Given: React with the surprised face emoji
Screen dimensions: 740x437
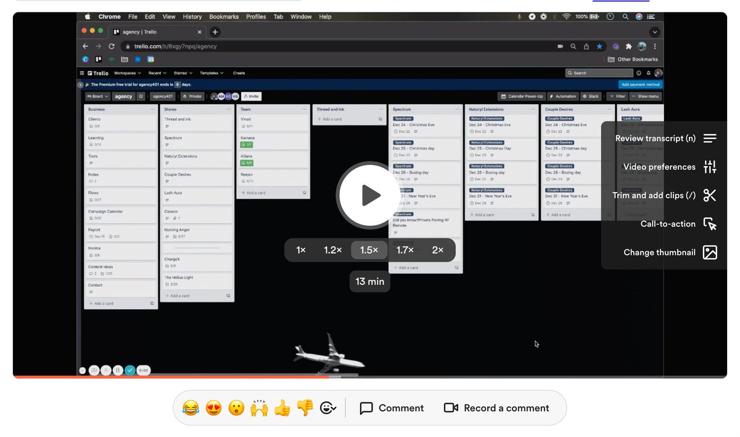Looking at the screenshot, I should [x=237, y=407].
